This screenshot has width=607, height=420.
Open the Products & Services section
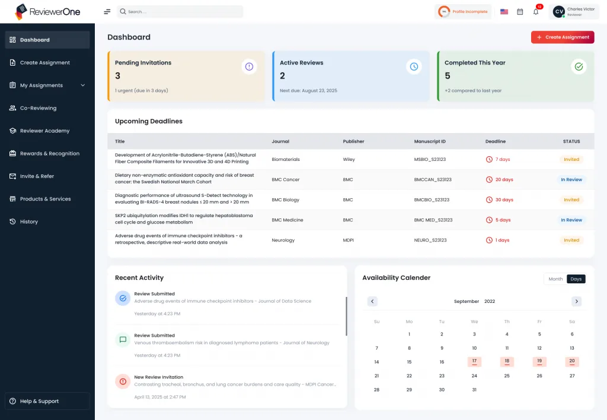coord(13,199)
